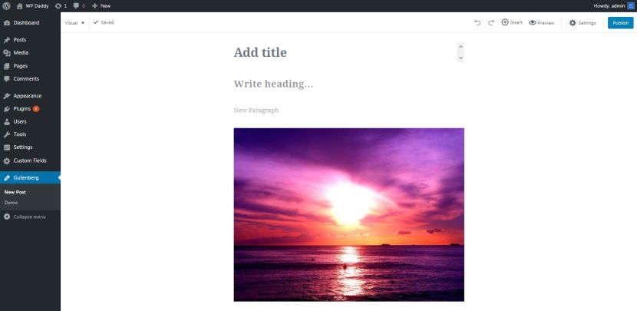
Task: Select the Demo submenu link
Action: coord(11,203)
